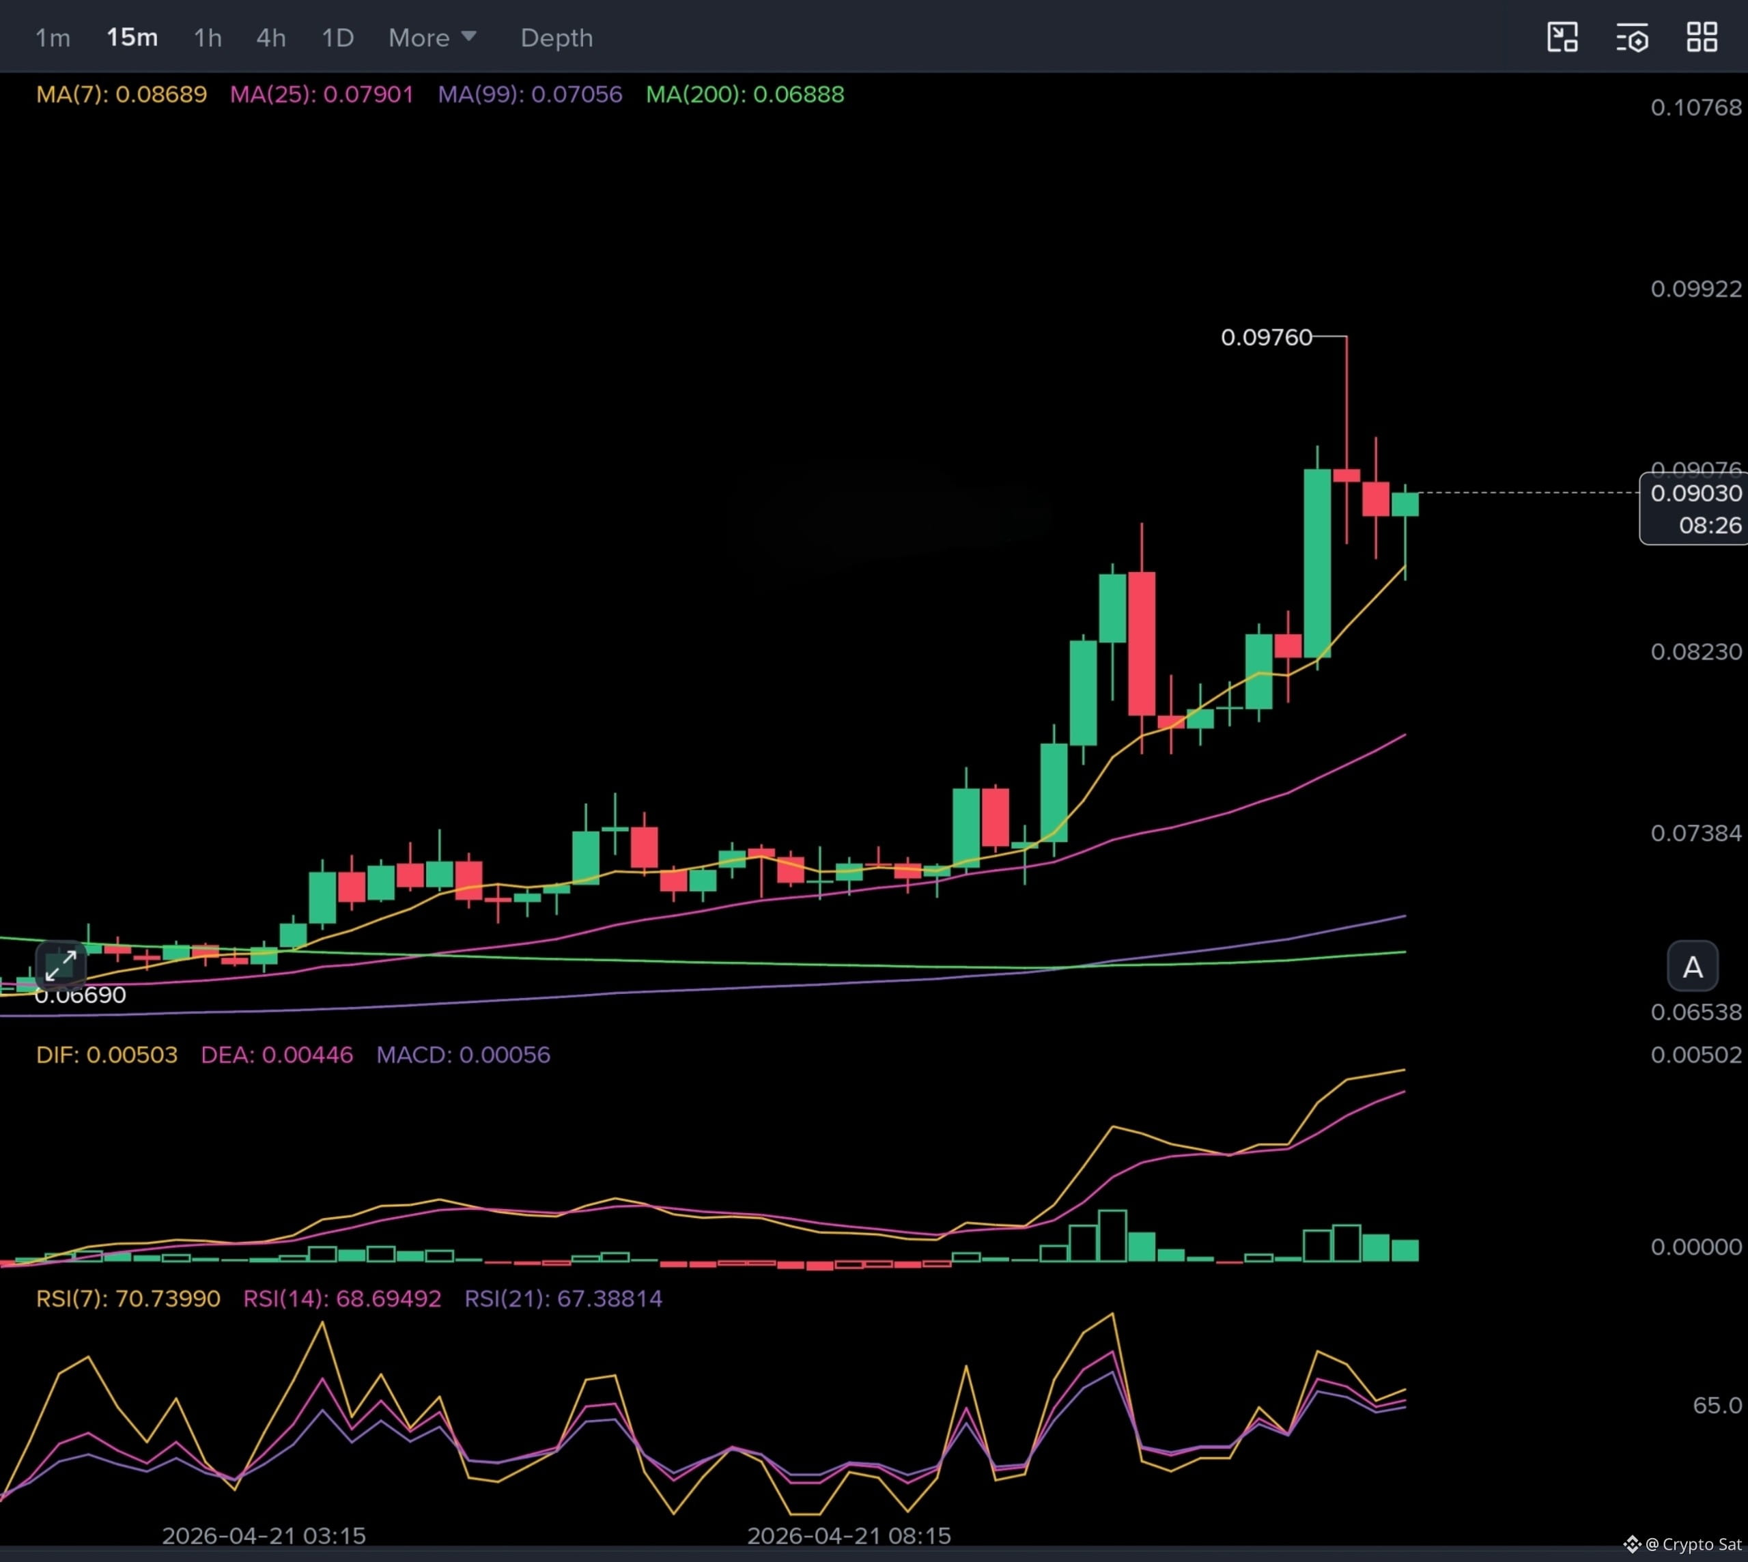This screenshot has width=1748, height=1562.
Task: Click the MACD: 0.00056 value
Action: (x=463, y=1055)
